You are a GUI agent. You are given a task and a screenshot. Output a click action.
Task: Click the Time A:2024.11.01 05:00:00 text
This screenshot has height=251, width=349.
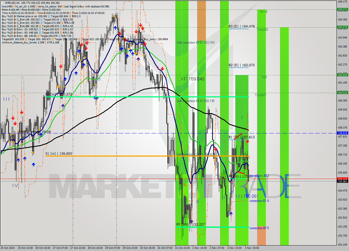(x=18, y=13)
